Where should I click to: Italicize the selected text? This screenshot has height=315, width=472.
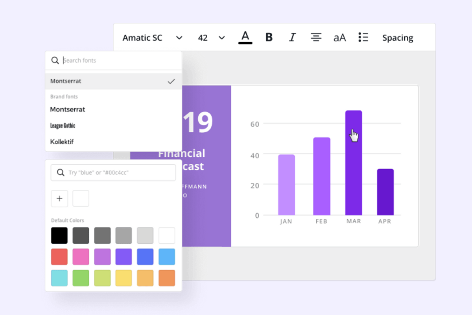point(292,37)
